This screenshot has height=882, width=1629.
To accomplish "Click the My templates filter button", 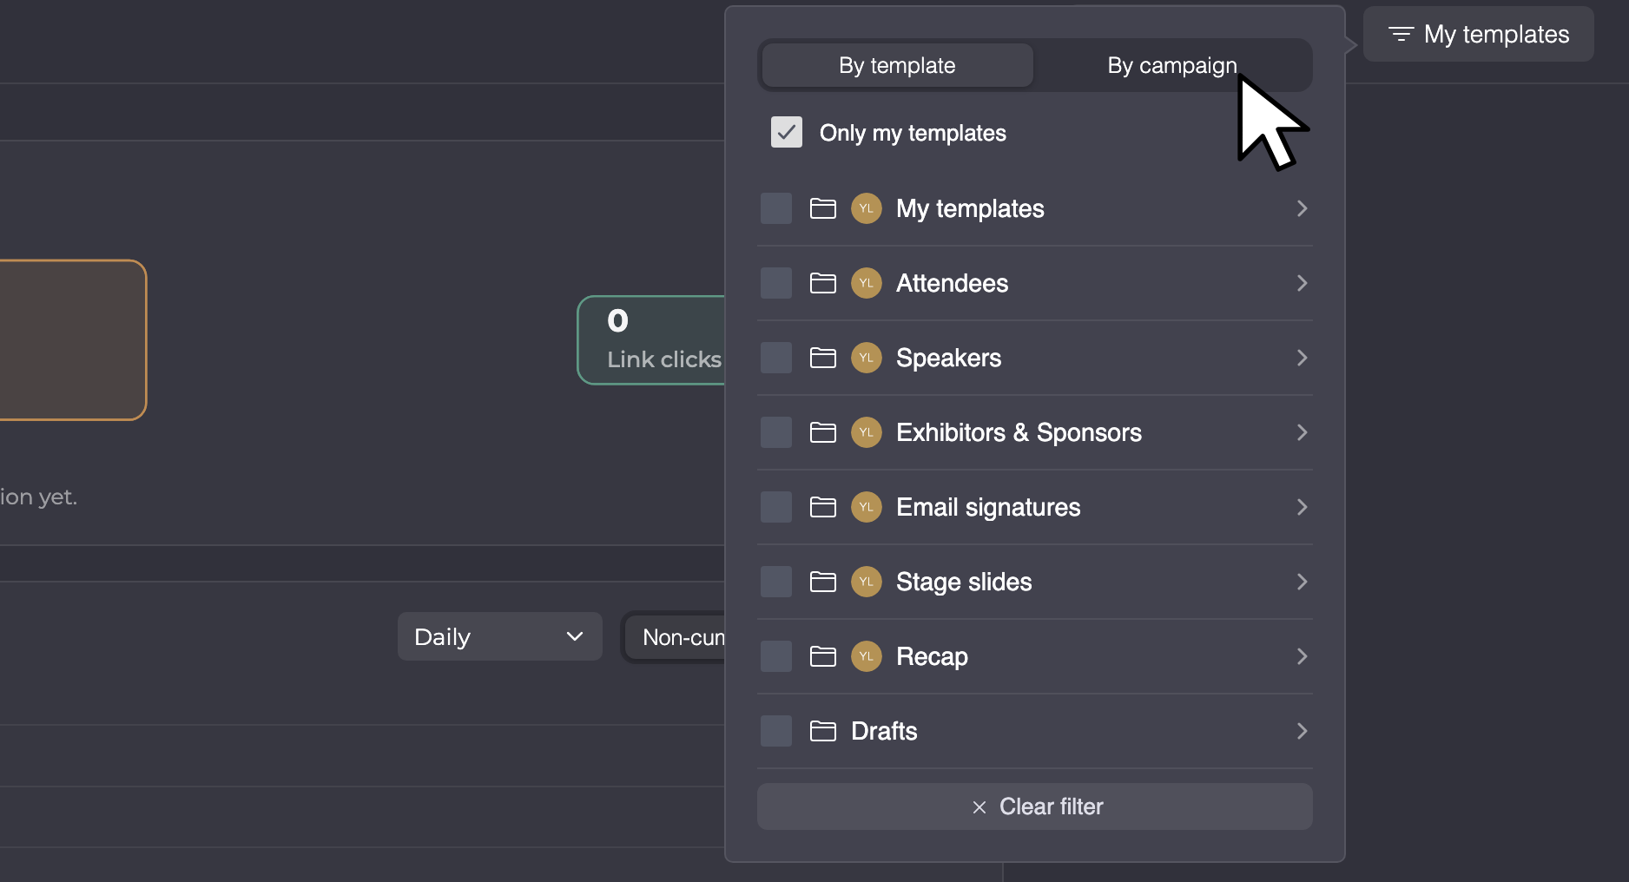I will coord(1478,34).
